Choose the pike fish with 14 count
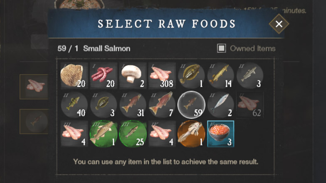Image resolution: width=326 pixels, height=183 pixels. [220, 76]
